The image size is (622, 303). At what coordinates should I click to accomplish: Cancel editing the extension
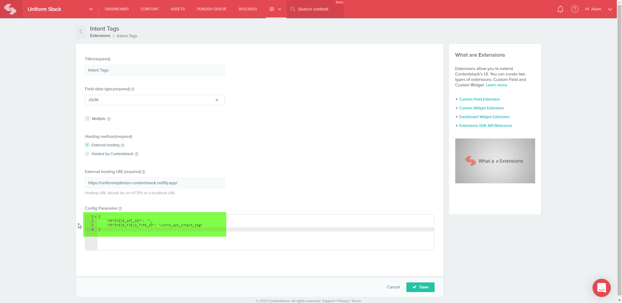pyautogui.click(x=393, y=287)
